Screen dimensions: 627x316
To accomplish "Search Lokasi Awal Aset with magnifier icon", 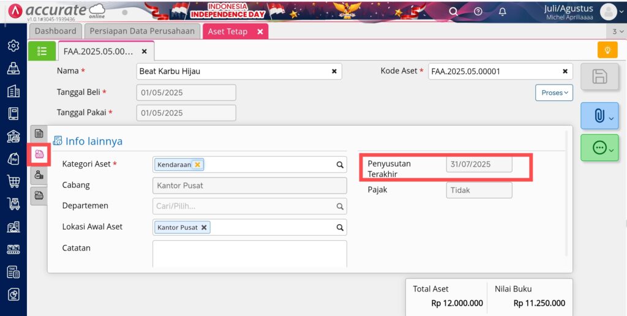I will pos(339,227).
